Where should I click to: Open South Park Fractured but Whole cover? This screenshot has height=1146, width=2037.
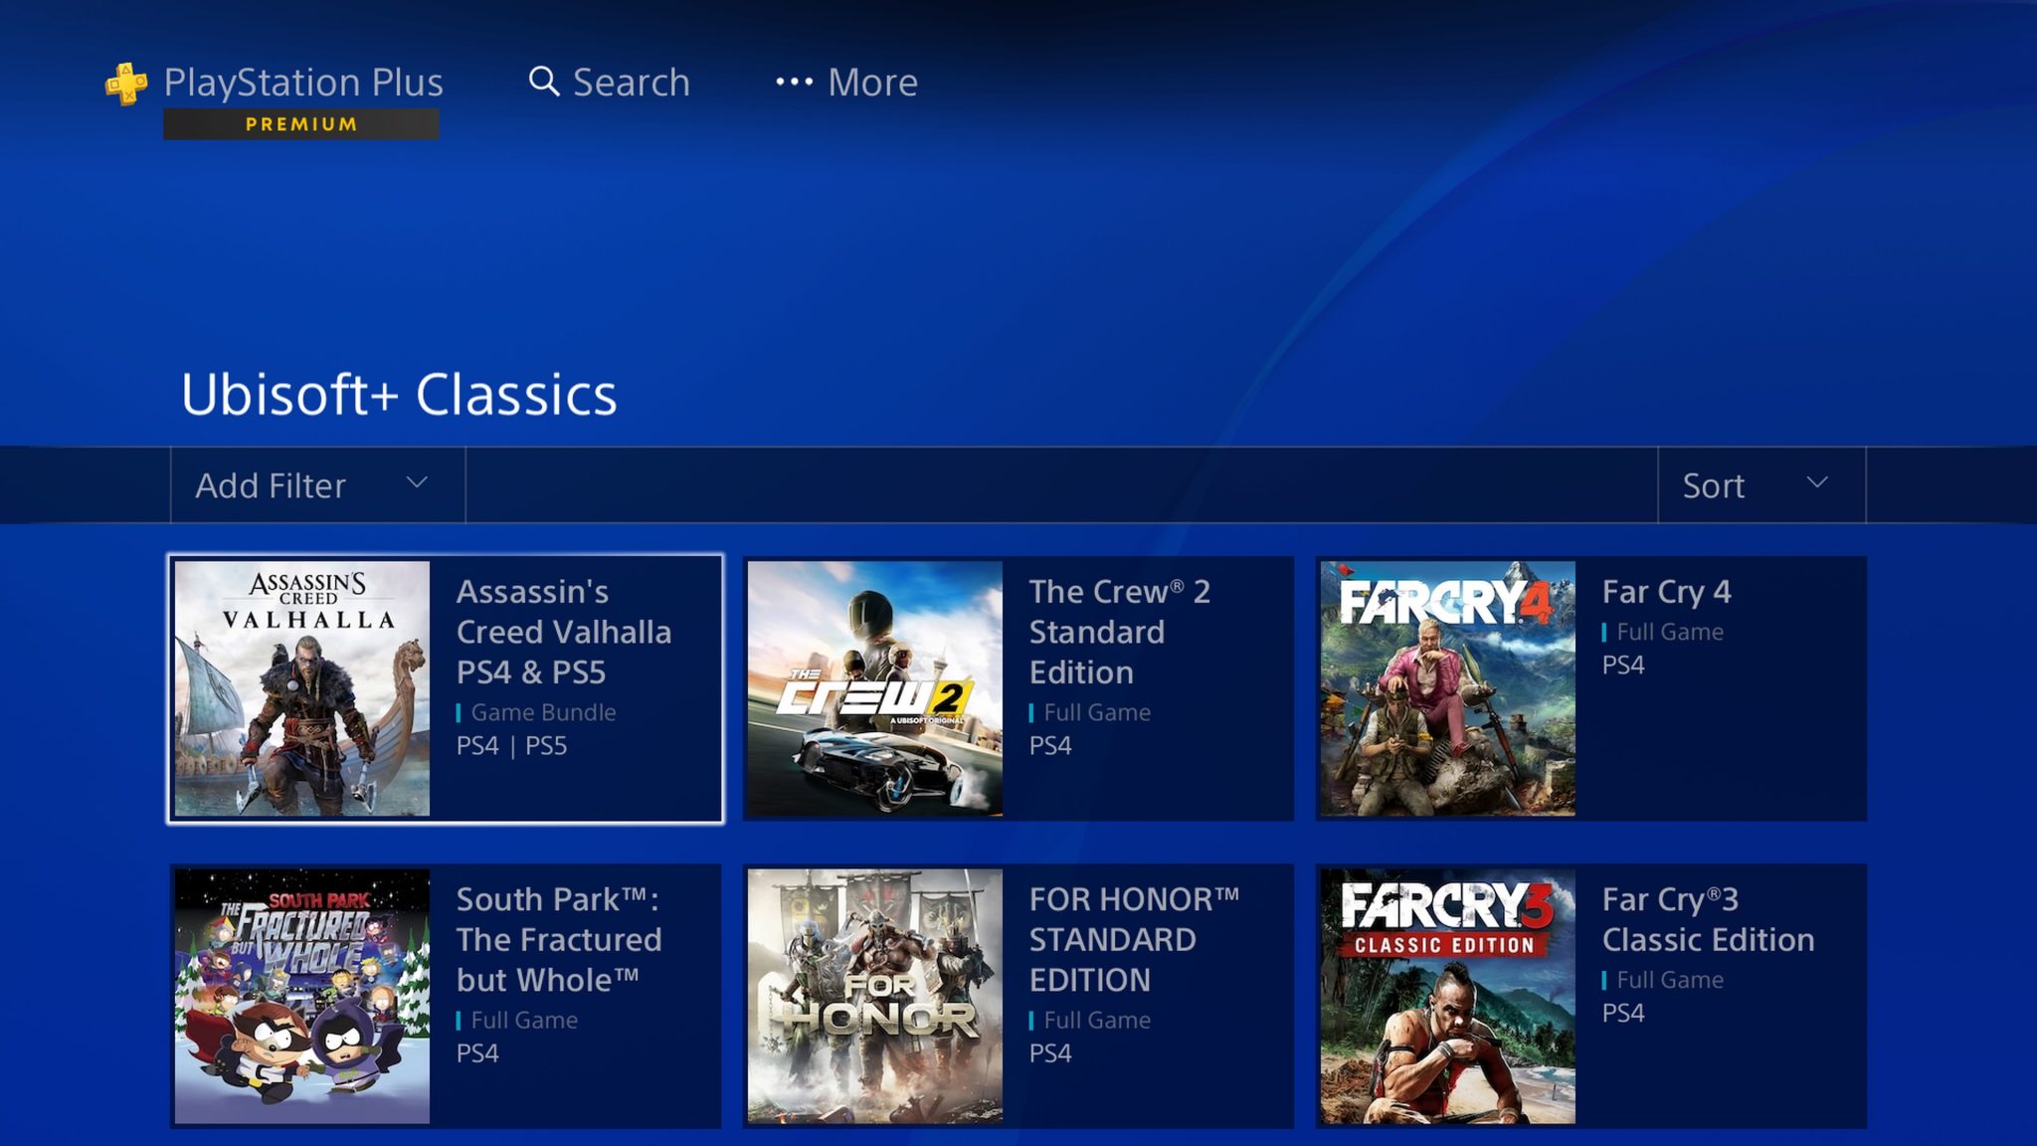(x=302, y=997)
